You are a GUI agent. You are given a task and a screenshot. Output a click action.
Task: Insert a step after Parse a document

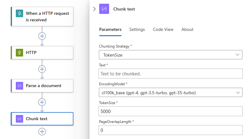pos(42,102)
